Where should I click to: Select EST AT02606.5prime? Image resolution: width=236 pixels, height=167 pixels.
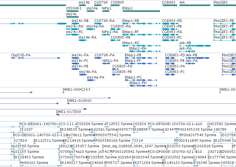point(89,124)
